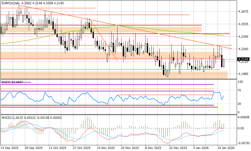Click the 4.2675 price axis label
This screenshot has height=151, width=251.
pyautogui.click(x=243, y=12)
